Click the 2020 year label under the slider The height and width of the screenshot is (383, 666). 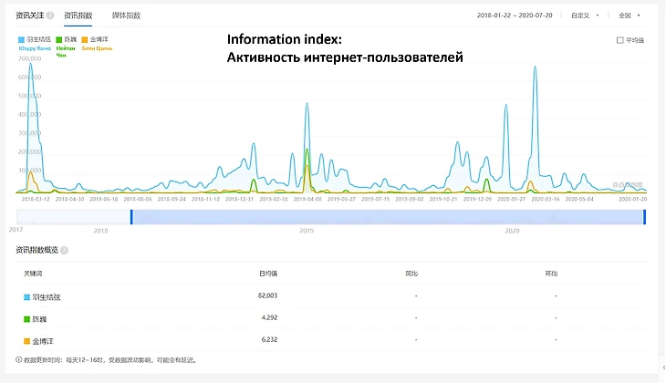512,231
